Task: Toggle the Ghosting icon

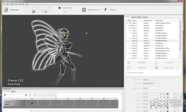Action: (106, 10)
